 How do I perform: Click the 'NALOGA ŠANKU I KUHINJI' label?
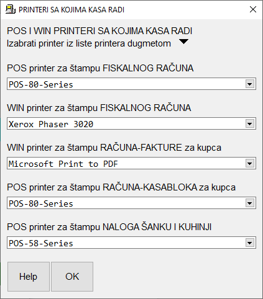point(157,227)
